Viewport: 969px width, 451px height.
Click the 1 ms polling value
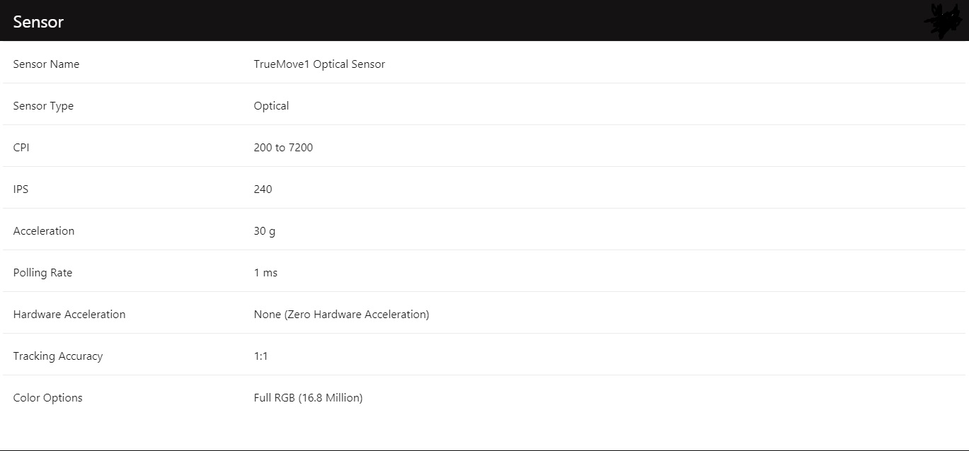coord(265,273)
